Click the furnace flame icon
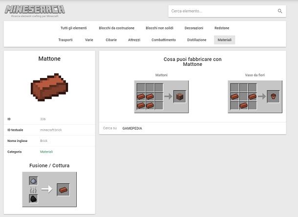Screen dimensions: 298x217 33,190
